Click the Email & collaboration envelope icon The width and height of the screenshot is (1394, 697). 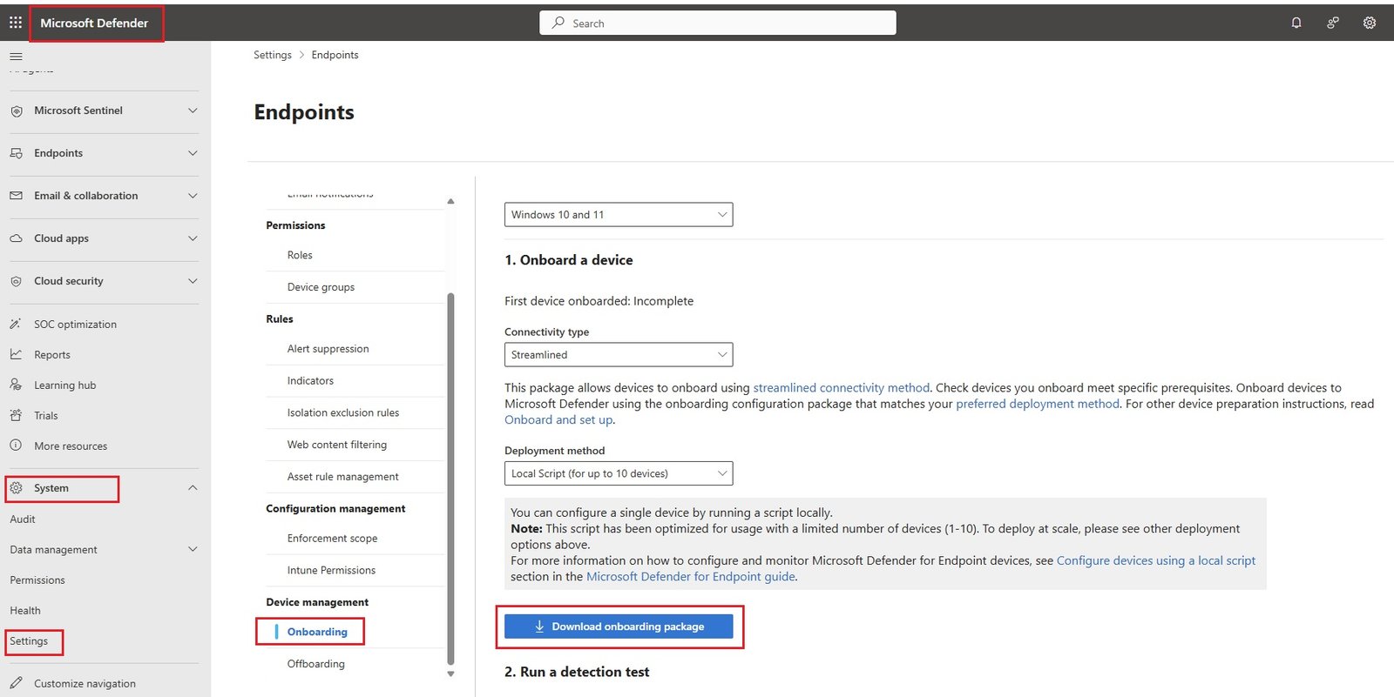17,196
